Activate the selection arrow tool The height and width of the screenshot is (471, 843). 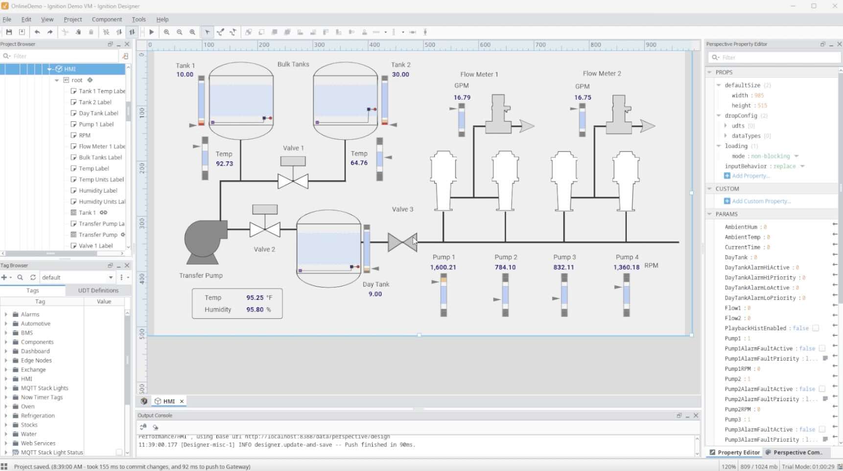(x=208, y=32)
